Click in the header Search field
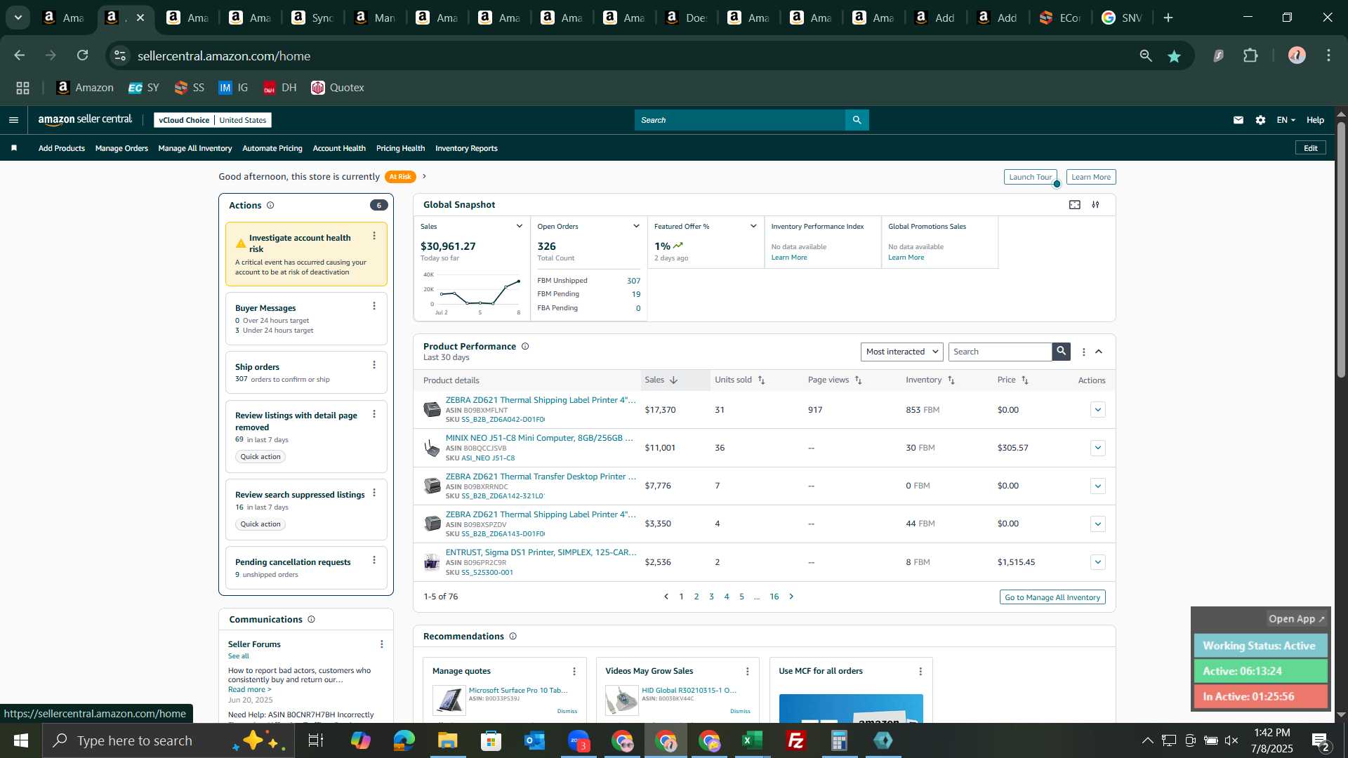1348x758 pixels. pyautogui.click(x=740, y=120)
